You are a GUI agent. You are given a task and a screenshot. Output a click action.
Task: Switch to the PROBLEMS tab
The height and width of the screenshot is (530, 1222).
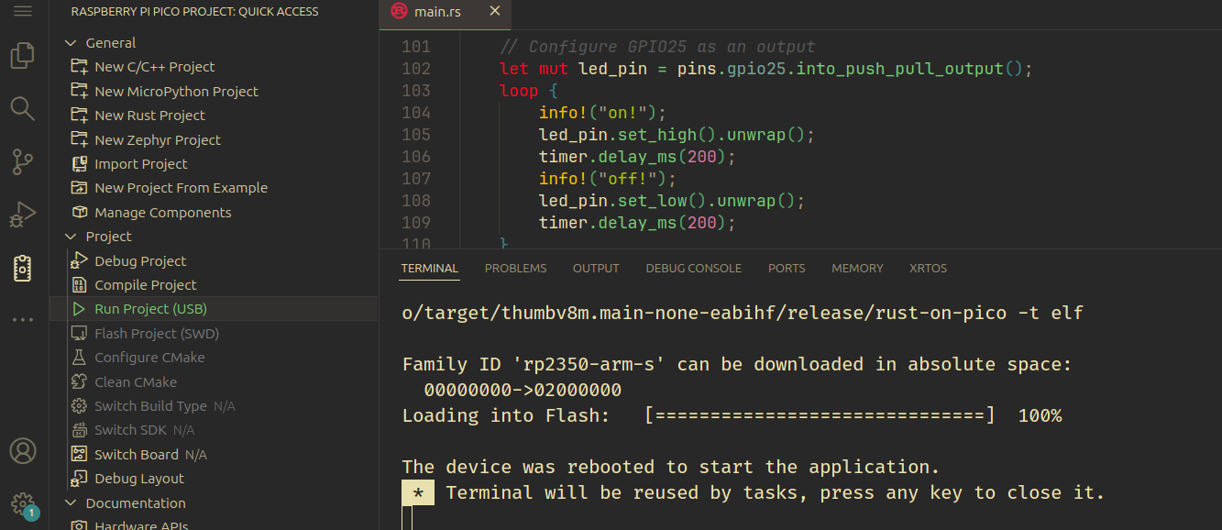(x=515, y=268)
